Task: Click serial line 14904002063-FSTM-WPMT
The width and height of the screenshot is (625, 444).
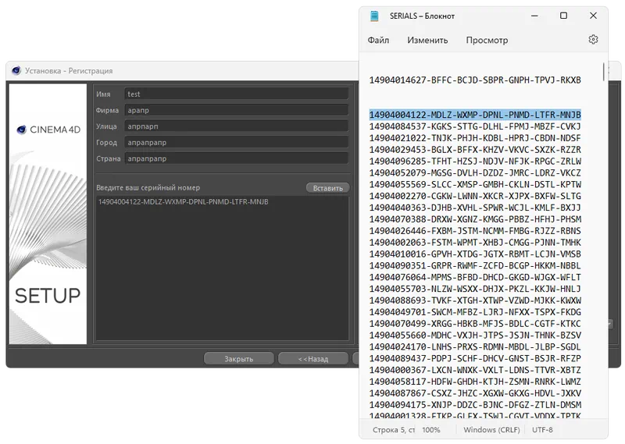Action: click(x=475, y=242)
